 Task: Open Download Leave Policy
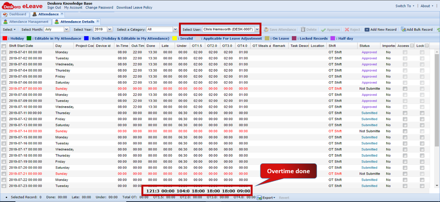[134, 8]
